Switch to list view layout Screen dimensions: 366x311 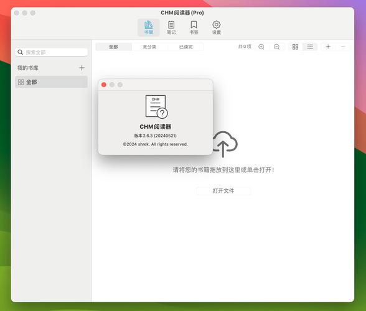pos(310,47)
